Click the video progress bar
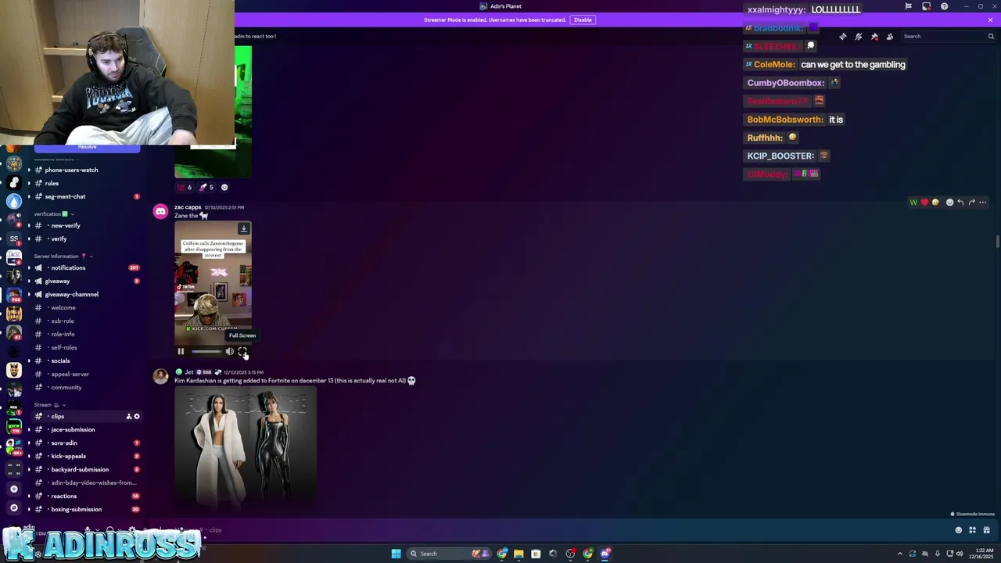The height and width of the screenshot is (563, 1001). (x=206, y=352)
